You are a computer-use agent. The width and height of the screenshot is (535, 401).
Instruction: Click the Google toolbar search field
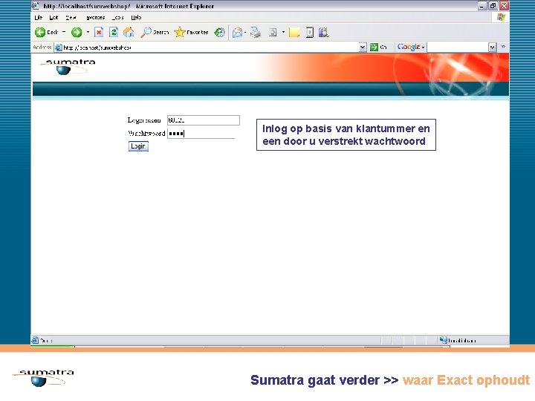coord(458,48)
